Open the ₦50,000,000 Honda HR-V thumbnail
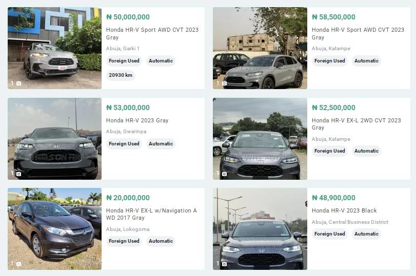 click(54, 48)
